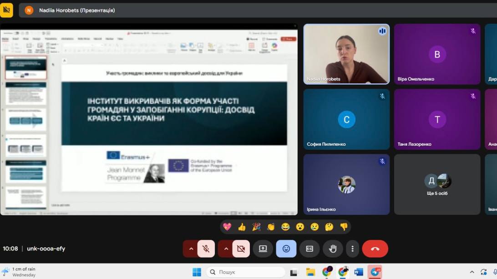The image size is (497, 279).
Task: Click the present screen share icon
Action: point(263,249)
